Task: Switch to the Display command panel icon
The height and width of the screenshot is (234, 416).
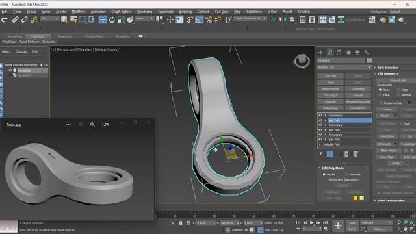Action: 357,53
